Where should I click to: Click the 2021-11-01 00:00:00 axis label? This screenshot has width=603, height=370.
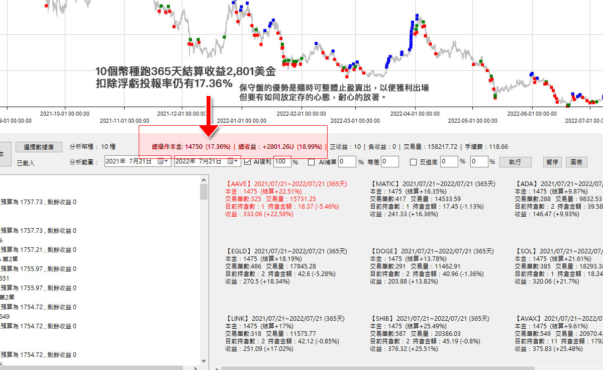tap(124, 121)
